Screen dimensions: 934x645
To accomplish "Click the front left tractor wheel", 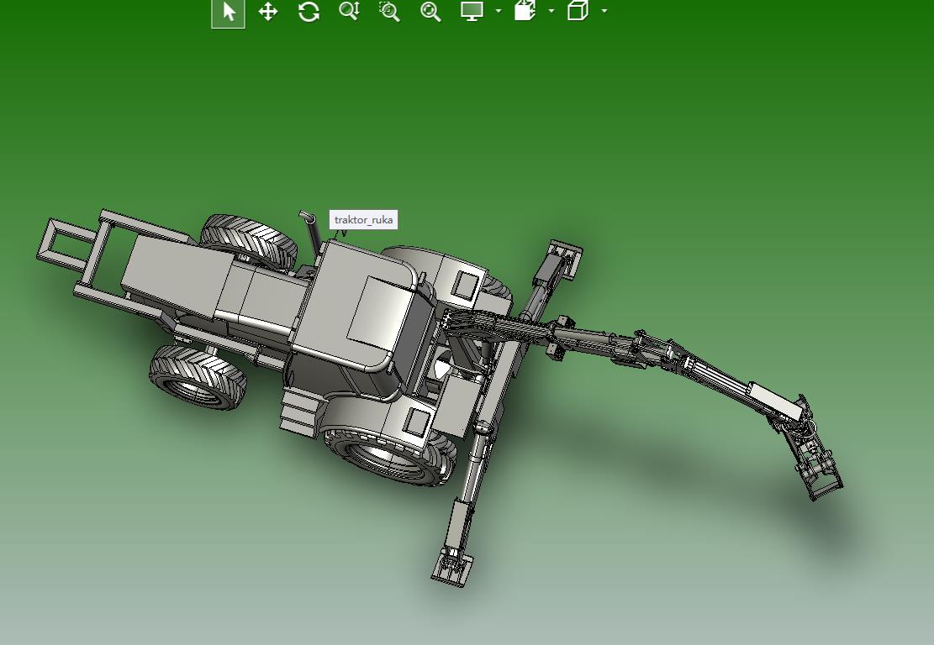I will point(198,379).
